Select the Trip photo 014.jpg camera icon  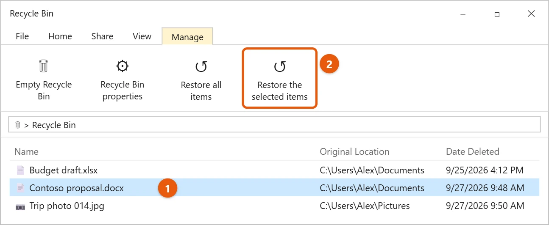(20, 206)
